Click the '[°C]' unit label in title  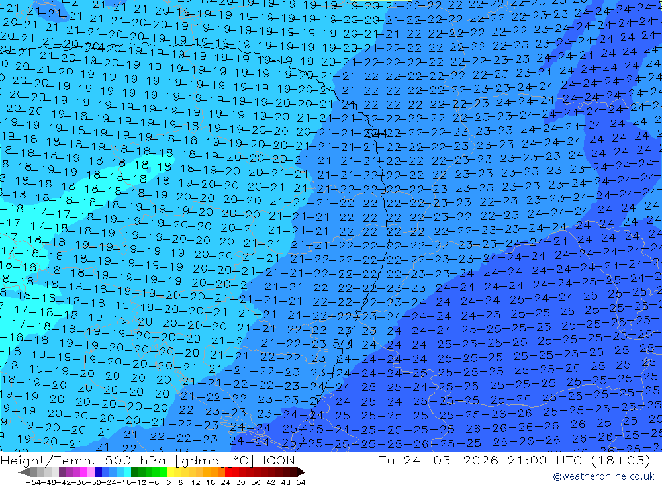pyautogui.click(x=241, y=461)
